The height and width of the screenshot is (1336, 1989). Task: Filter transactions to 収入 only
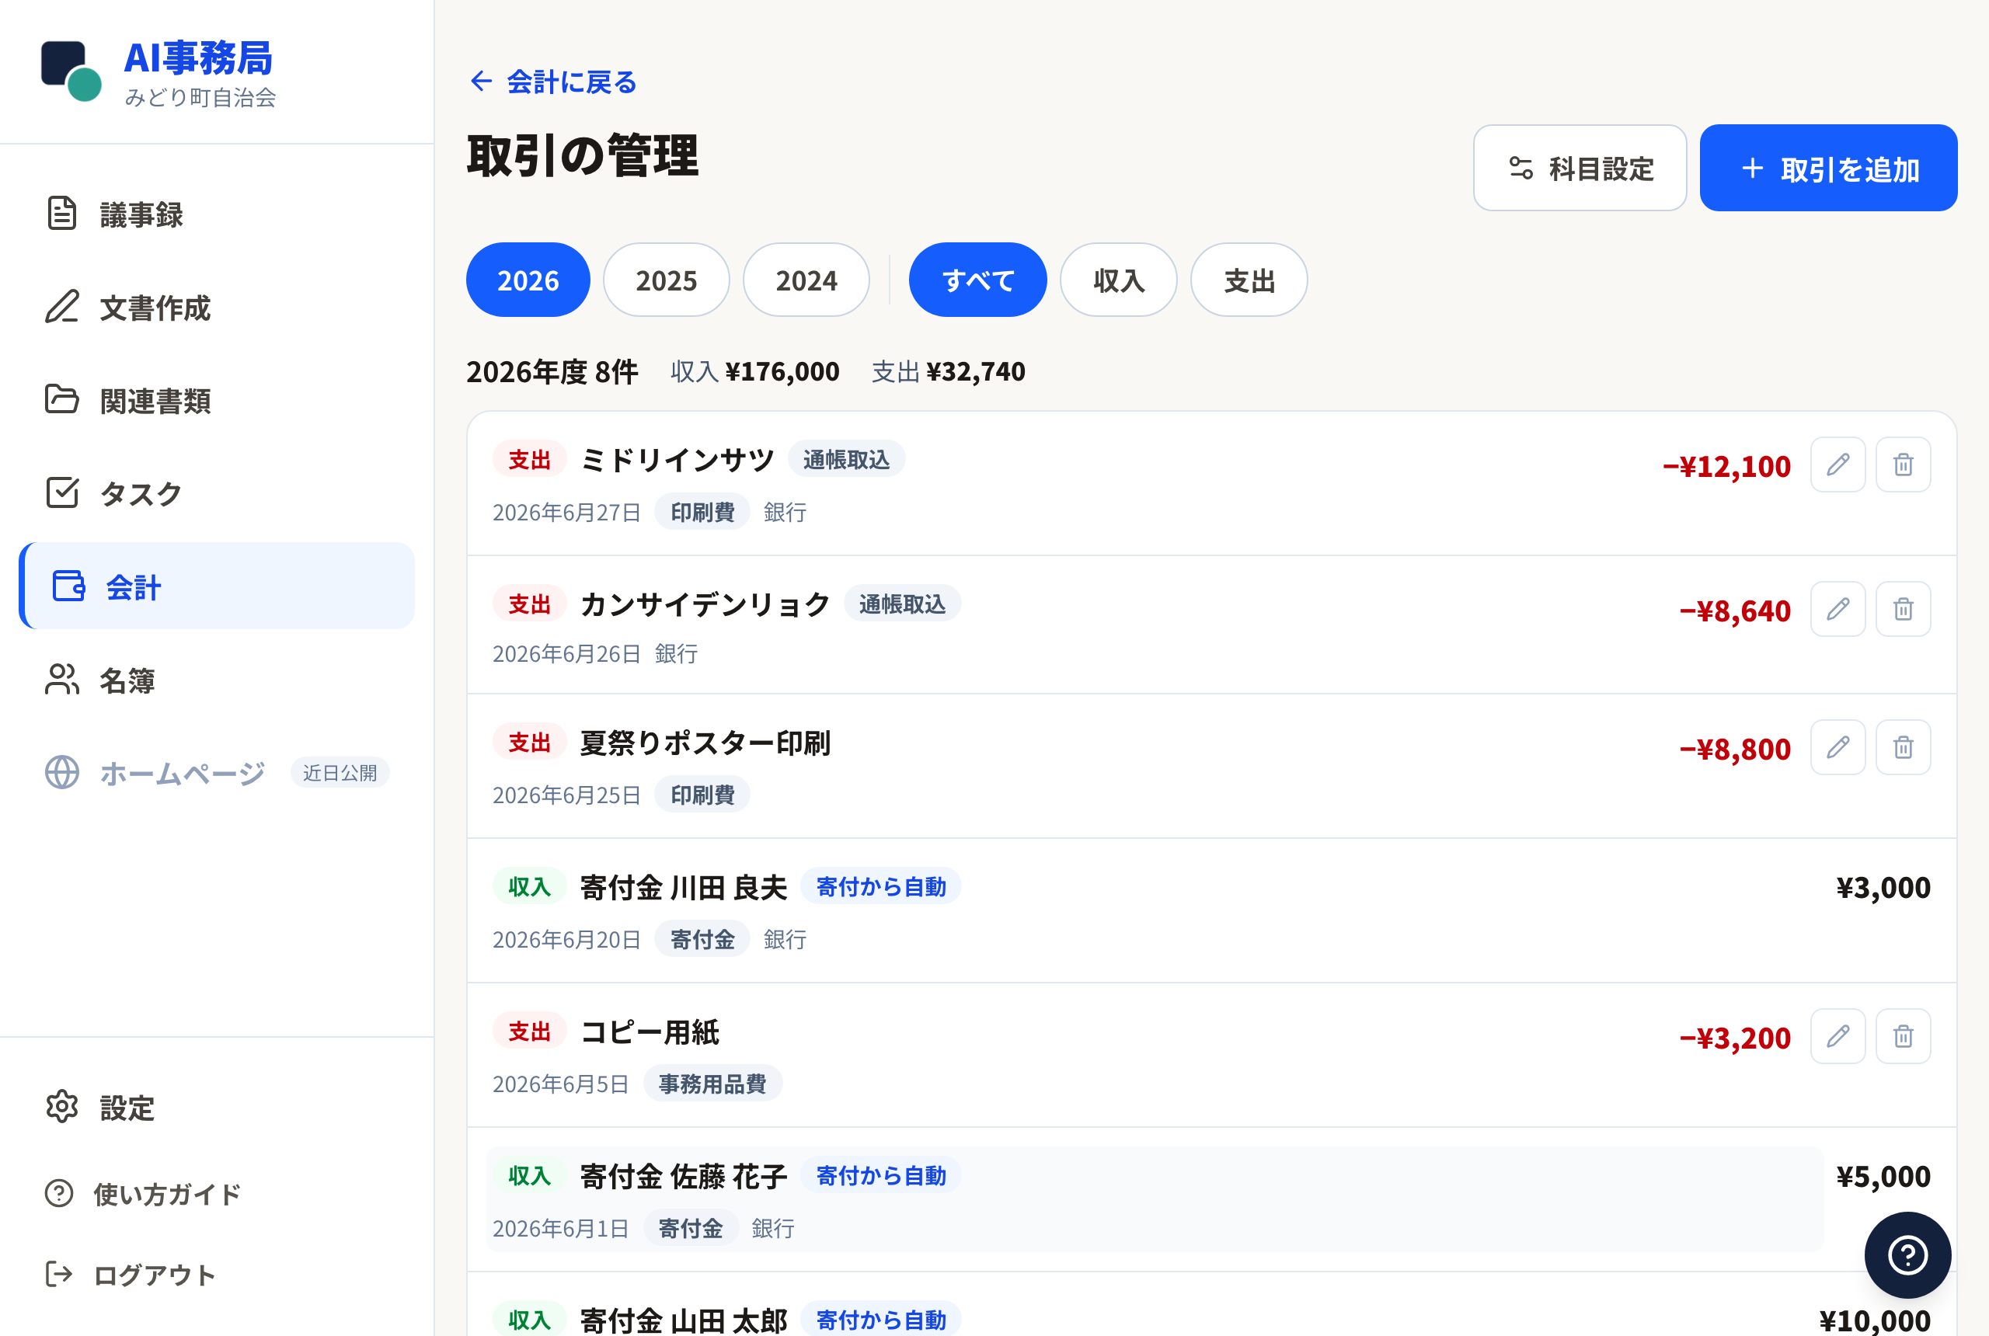pos(1118,280)
